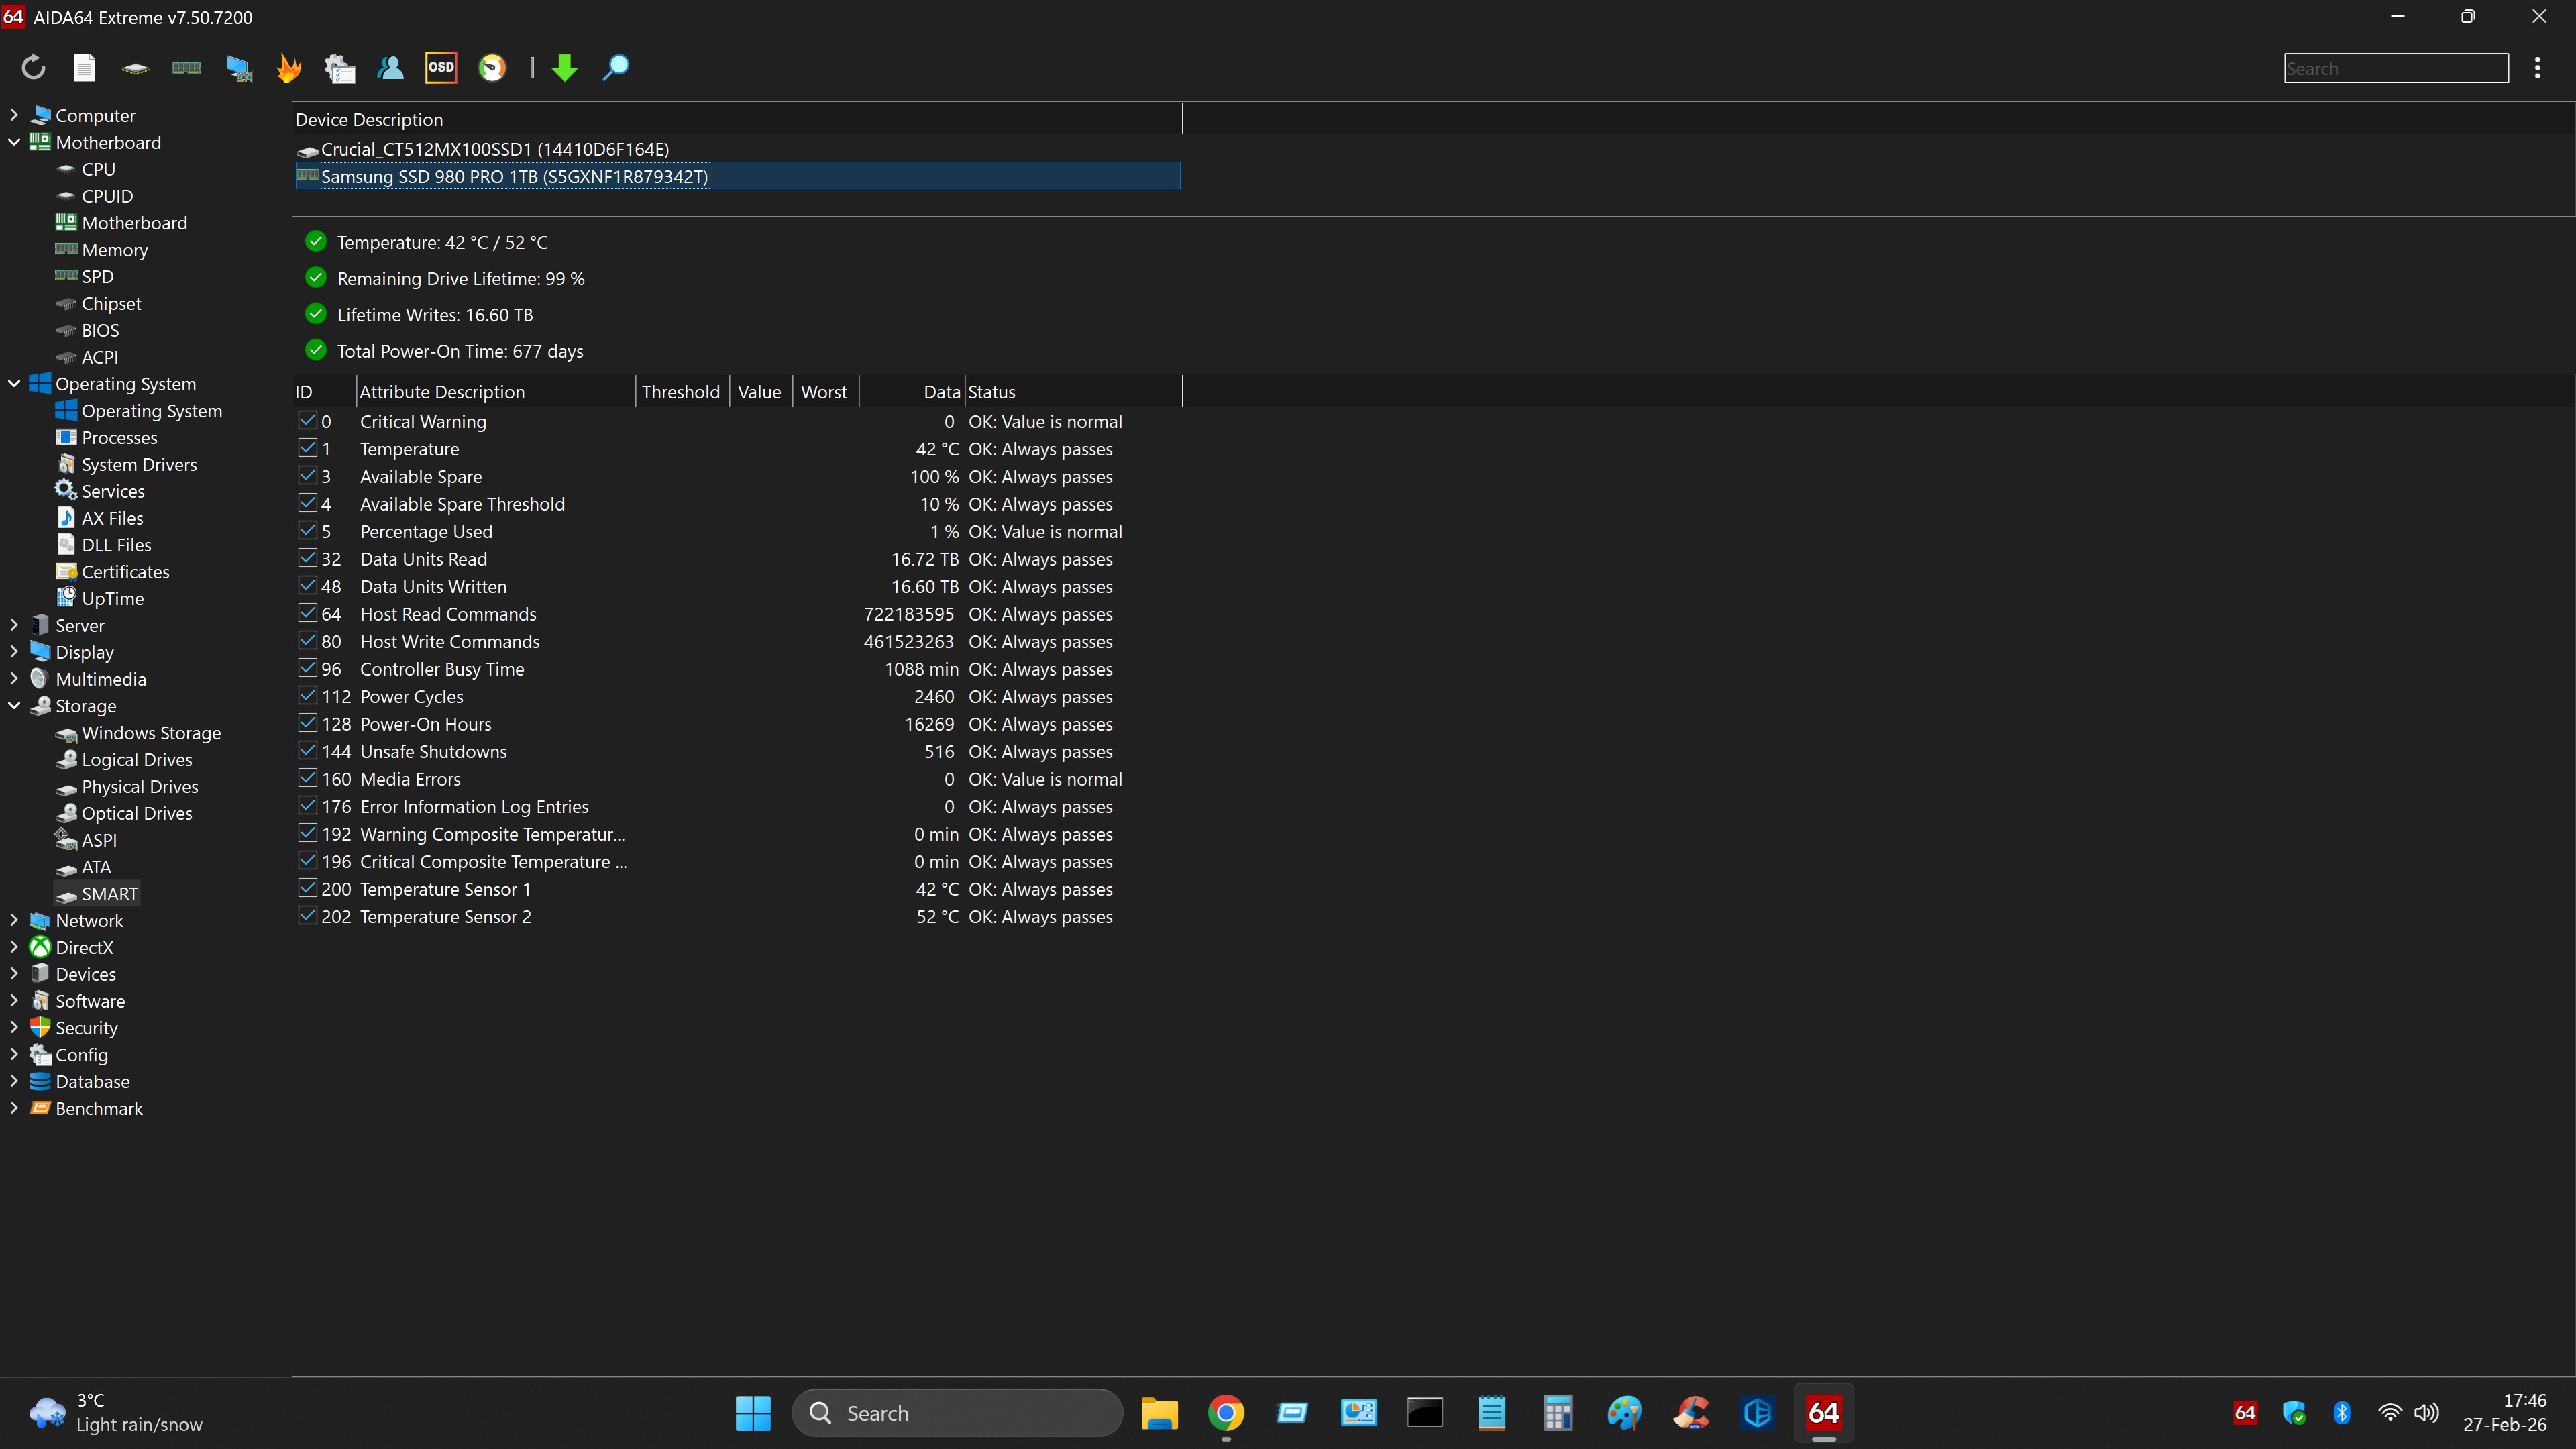
Task: Expand the Benchmark tree node
Action: (14, 1108)
